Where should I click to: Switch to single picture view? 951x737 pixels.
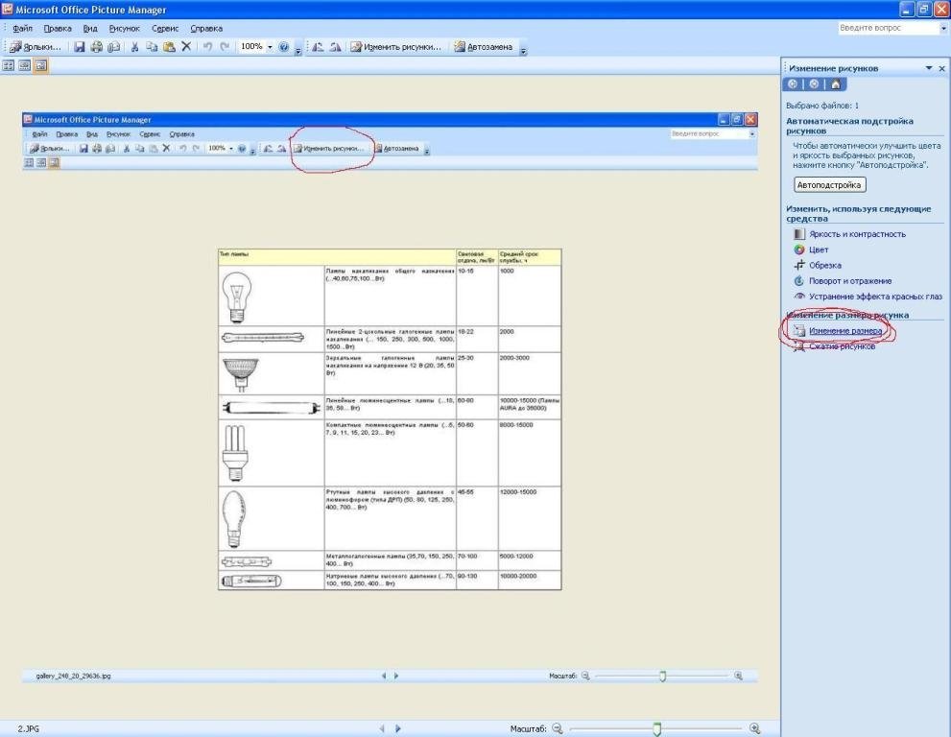[40, 65]
